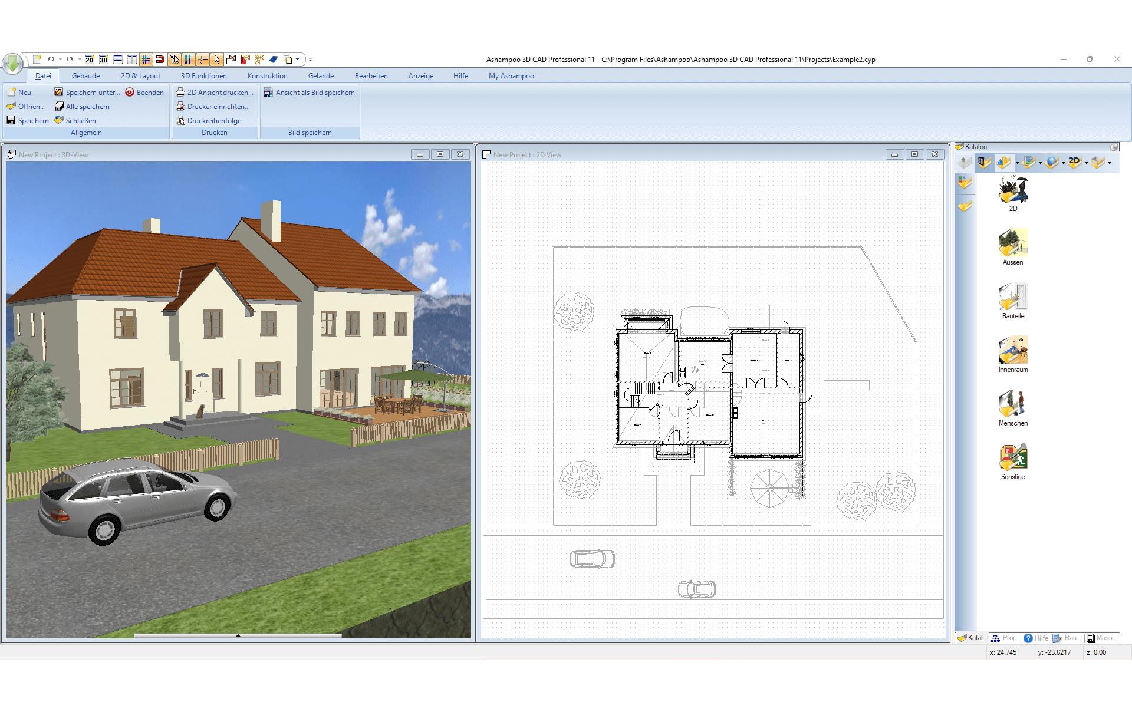Toggle the grid display button
Image resolution: width=1132 pixels, height=712 pixels.
point(146,60)
